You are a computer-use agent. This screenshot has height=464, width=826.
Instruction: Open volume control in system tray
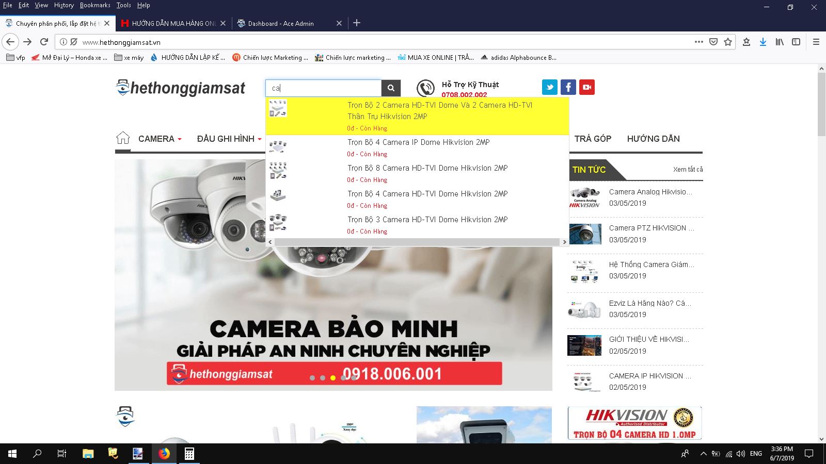click(x=741, y=454)
